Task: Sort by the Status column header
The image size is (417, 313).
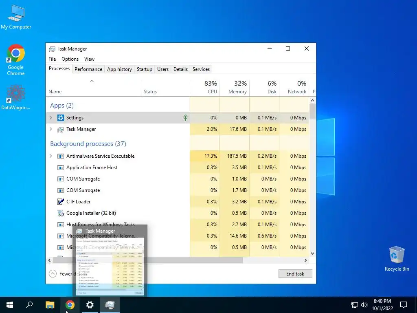Action: click(x=165, y=88)
